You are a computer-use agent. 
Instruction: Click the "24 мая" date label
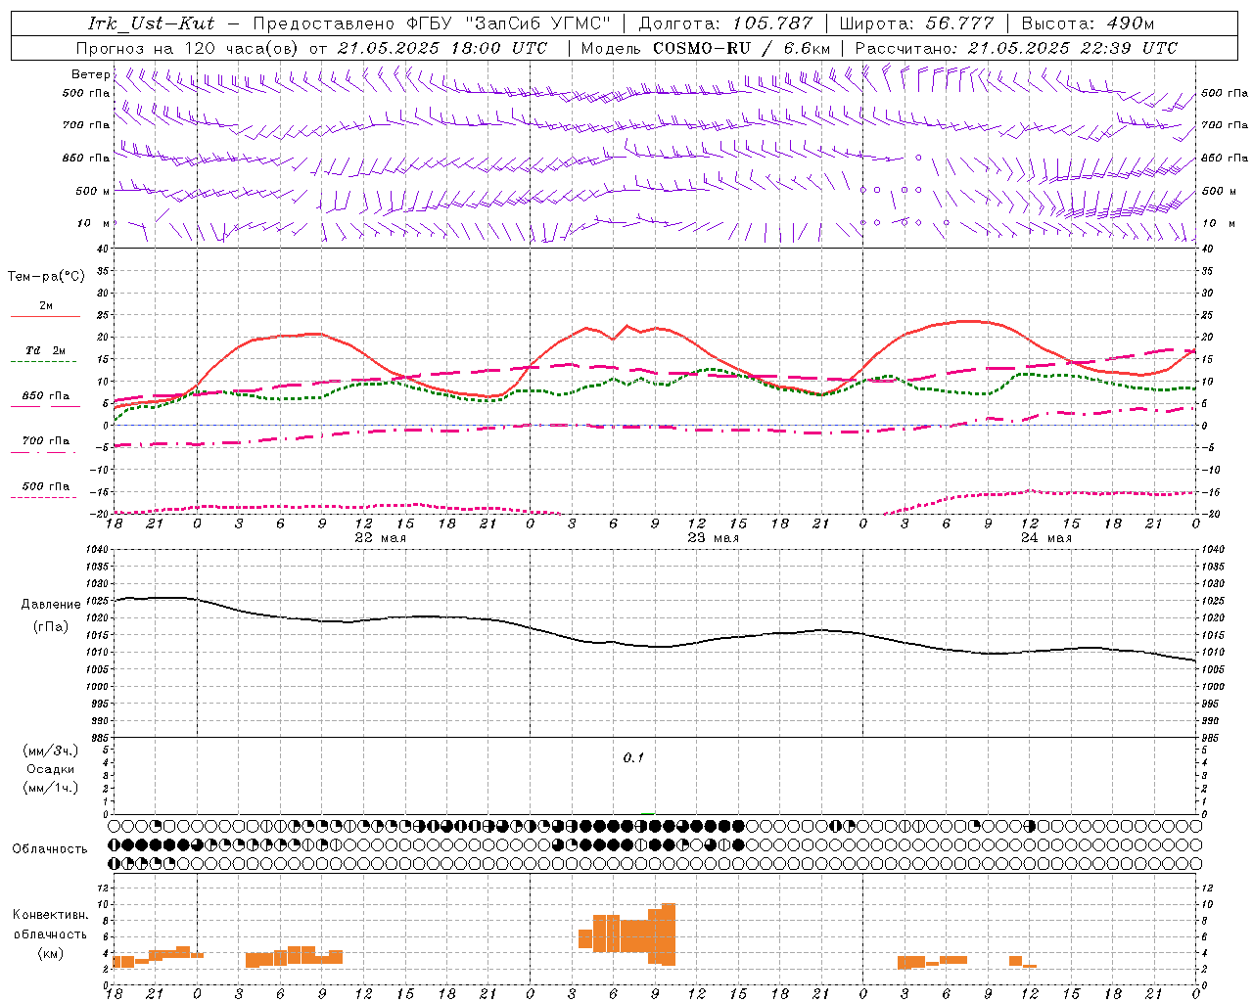(x=1045, y=538)
